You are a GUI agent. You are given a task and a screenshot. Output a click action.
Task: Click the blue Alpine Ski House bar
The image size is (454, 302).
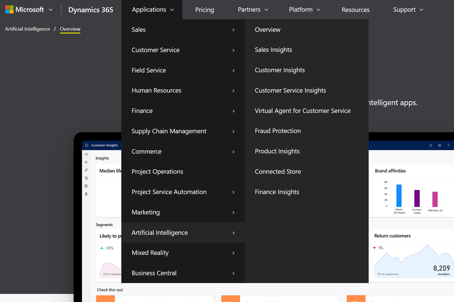coord(399,195)
